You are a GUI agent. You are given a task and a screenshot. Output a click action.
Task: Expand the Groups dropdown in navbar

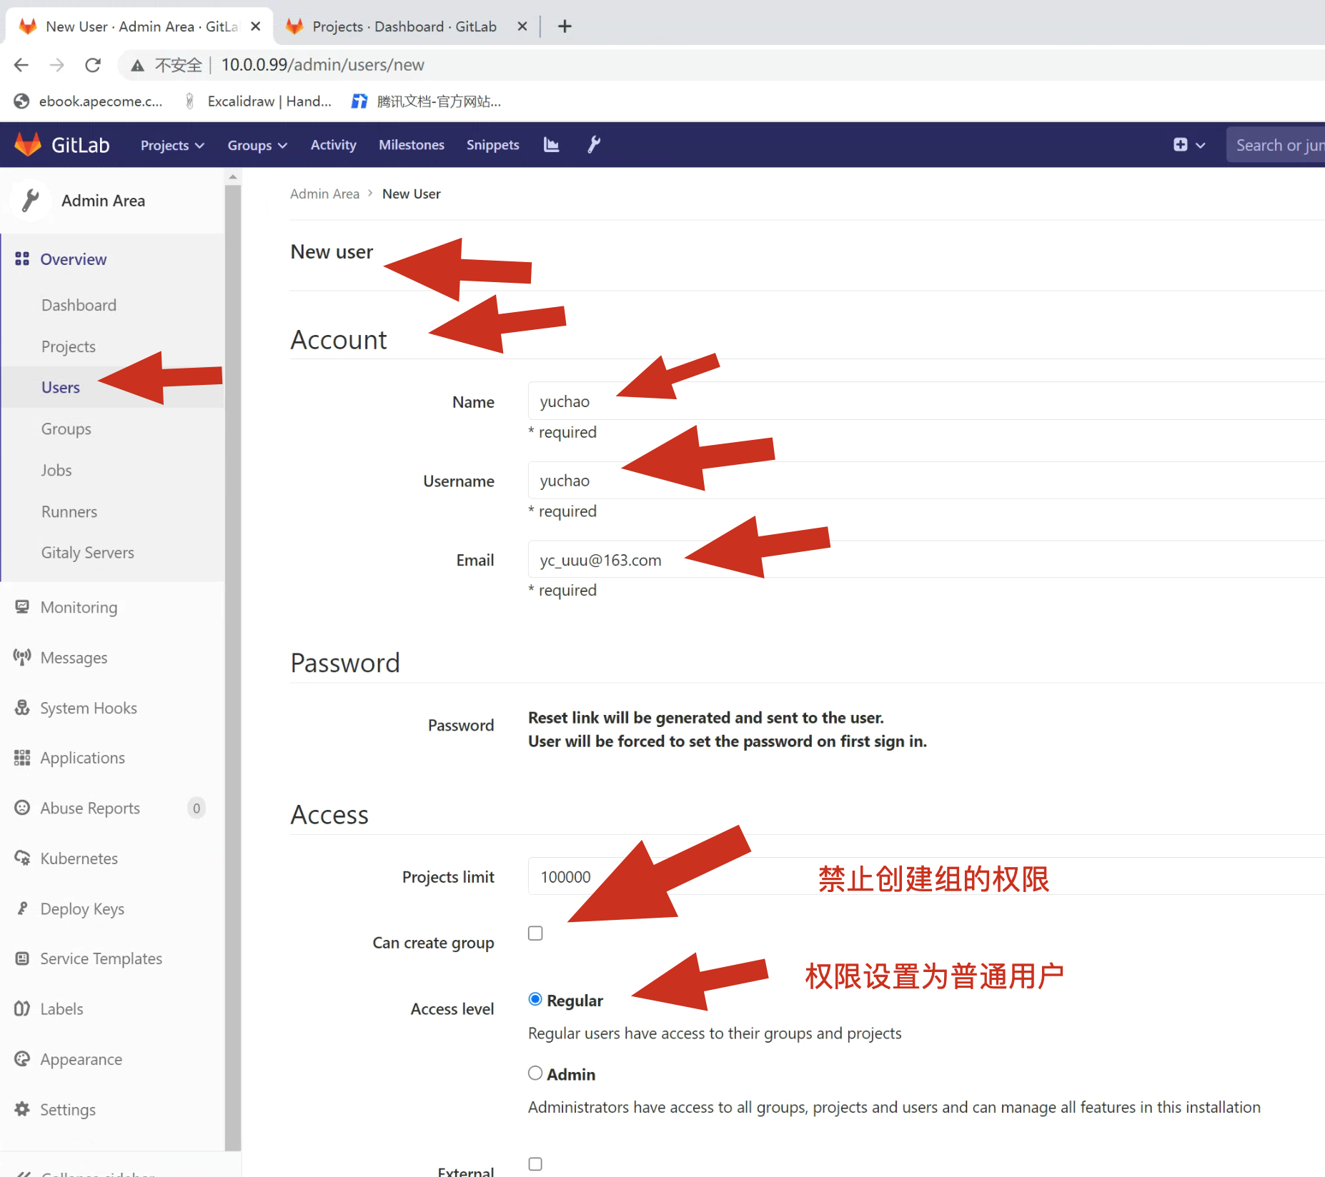coord(257,145)
